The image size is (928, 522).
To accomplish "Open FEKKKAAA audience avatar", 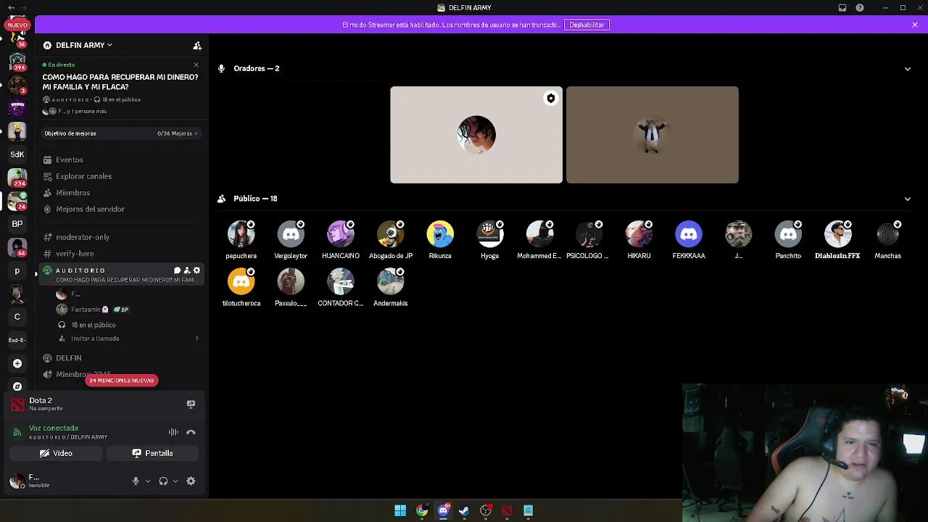I will tap(689, 234).
